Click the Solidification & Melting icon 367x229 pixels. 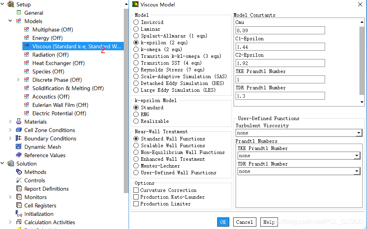pyautogui.click(x=27, y=88)
